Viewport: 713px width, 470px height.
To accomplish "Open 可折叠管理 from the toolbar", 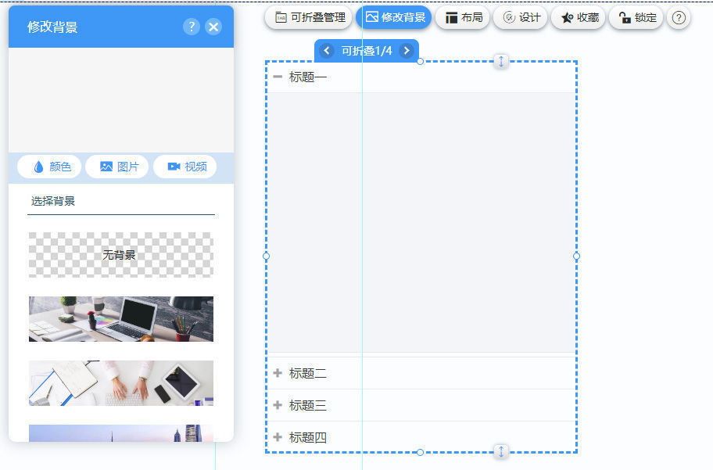I will [310, 17].
